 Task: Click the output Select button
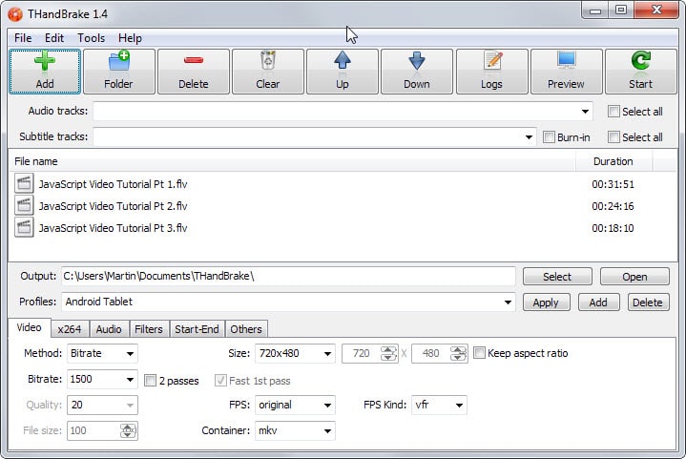tap(557, 277)
